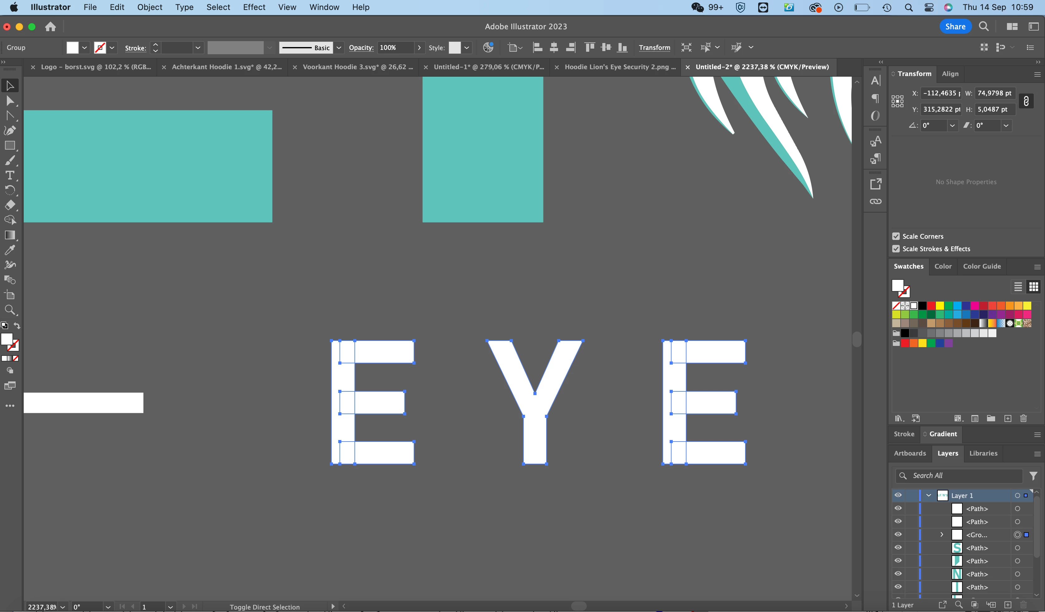This screenshot has height=612, width=1045.
Task: Expand the <Gro... group in Layers
Action: click(x=942, y=534)
